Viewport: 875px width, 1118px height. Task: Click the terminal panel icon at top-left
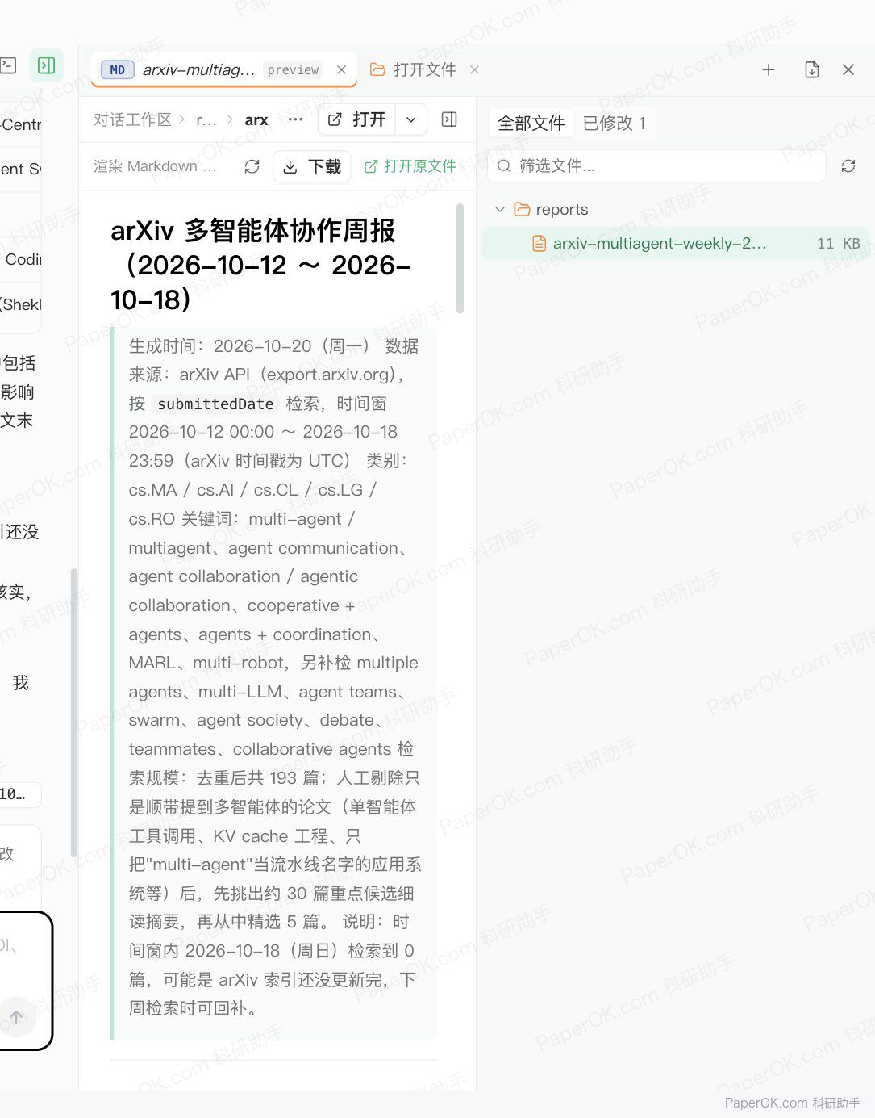(x=8, y=65)
